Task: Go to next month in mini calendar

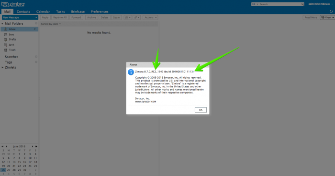Action: click(x=33, y=146)
